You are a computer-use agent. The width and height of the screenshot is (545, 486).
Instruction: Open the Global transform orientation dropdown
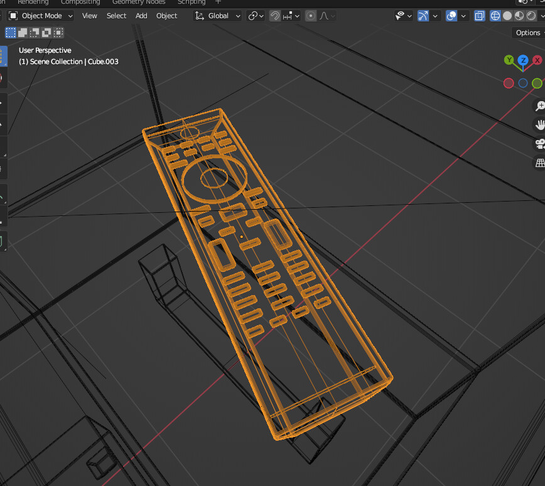[x=217, y=16]
